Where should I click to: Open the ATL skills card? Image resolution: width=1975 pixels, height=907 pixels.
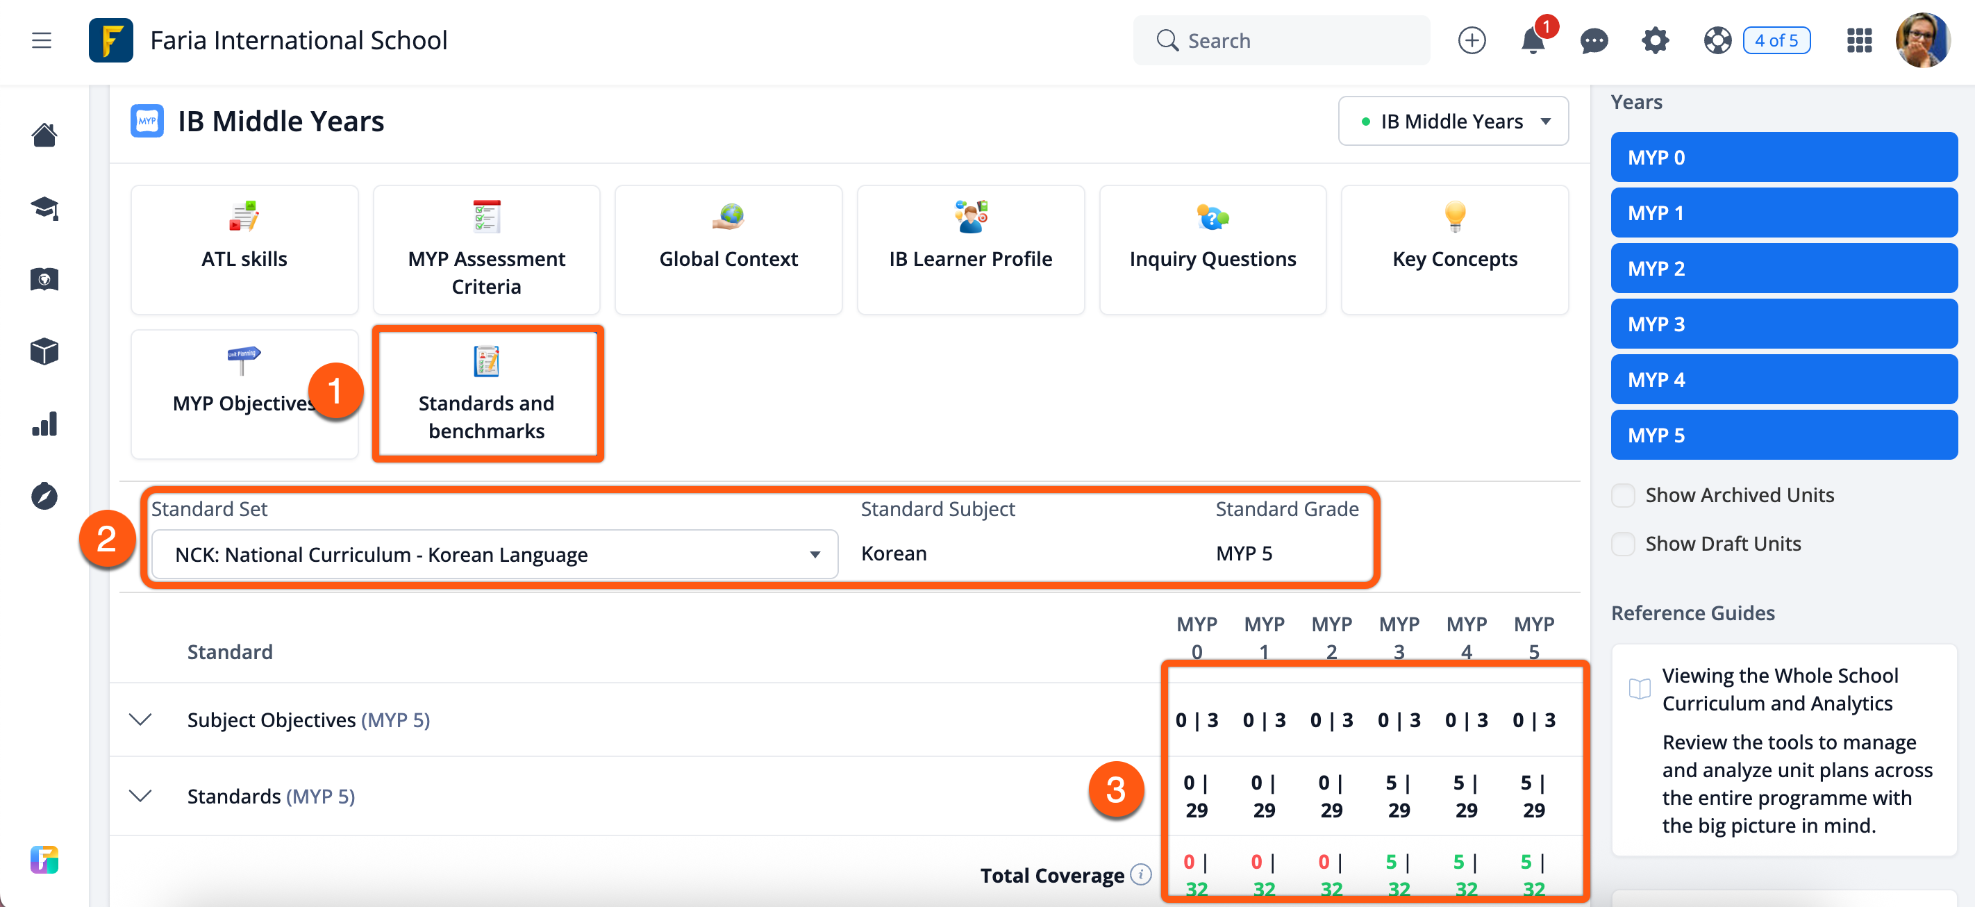(x=244, y=250)
